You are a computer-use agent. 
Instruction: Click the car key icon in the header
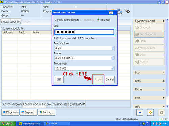(x=127, y=11)
